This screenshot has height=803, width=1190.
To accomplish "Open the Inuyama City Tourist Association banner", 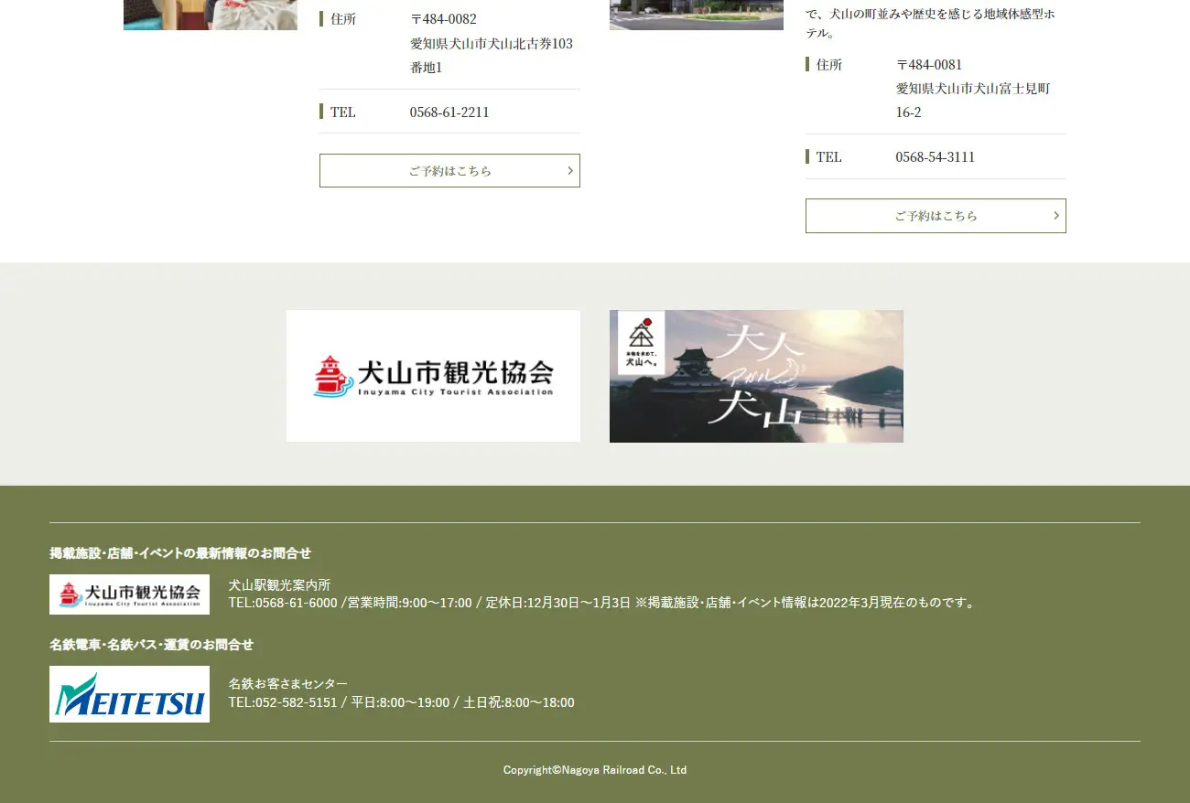I will [433, 376].
